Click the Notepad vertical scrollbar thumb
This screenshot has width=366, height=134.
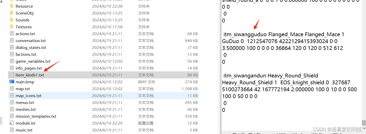(364, 123)
